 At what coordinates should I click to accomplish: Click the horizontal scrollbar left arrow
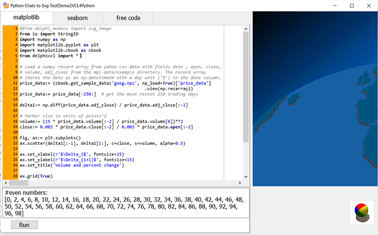pyautogui.click(x=6, y=183)
